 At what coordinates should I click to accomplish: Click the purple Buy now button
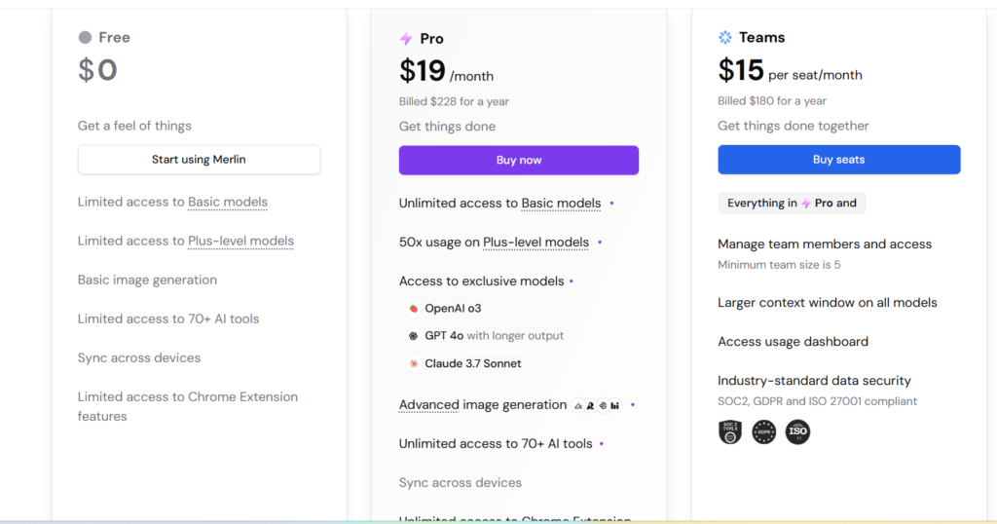point(519,161)
